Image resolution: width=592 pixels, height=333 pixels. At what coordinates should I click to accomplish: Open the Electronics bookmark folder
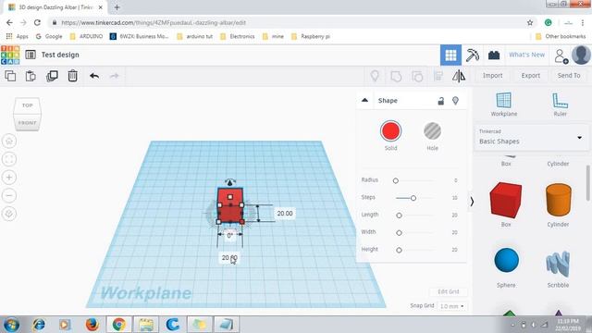[238, 36]
